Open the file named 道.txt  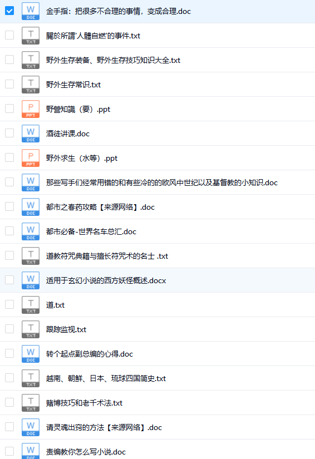pos(55,305)
